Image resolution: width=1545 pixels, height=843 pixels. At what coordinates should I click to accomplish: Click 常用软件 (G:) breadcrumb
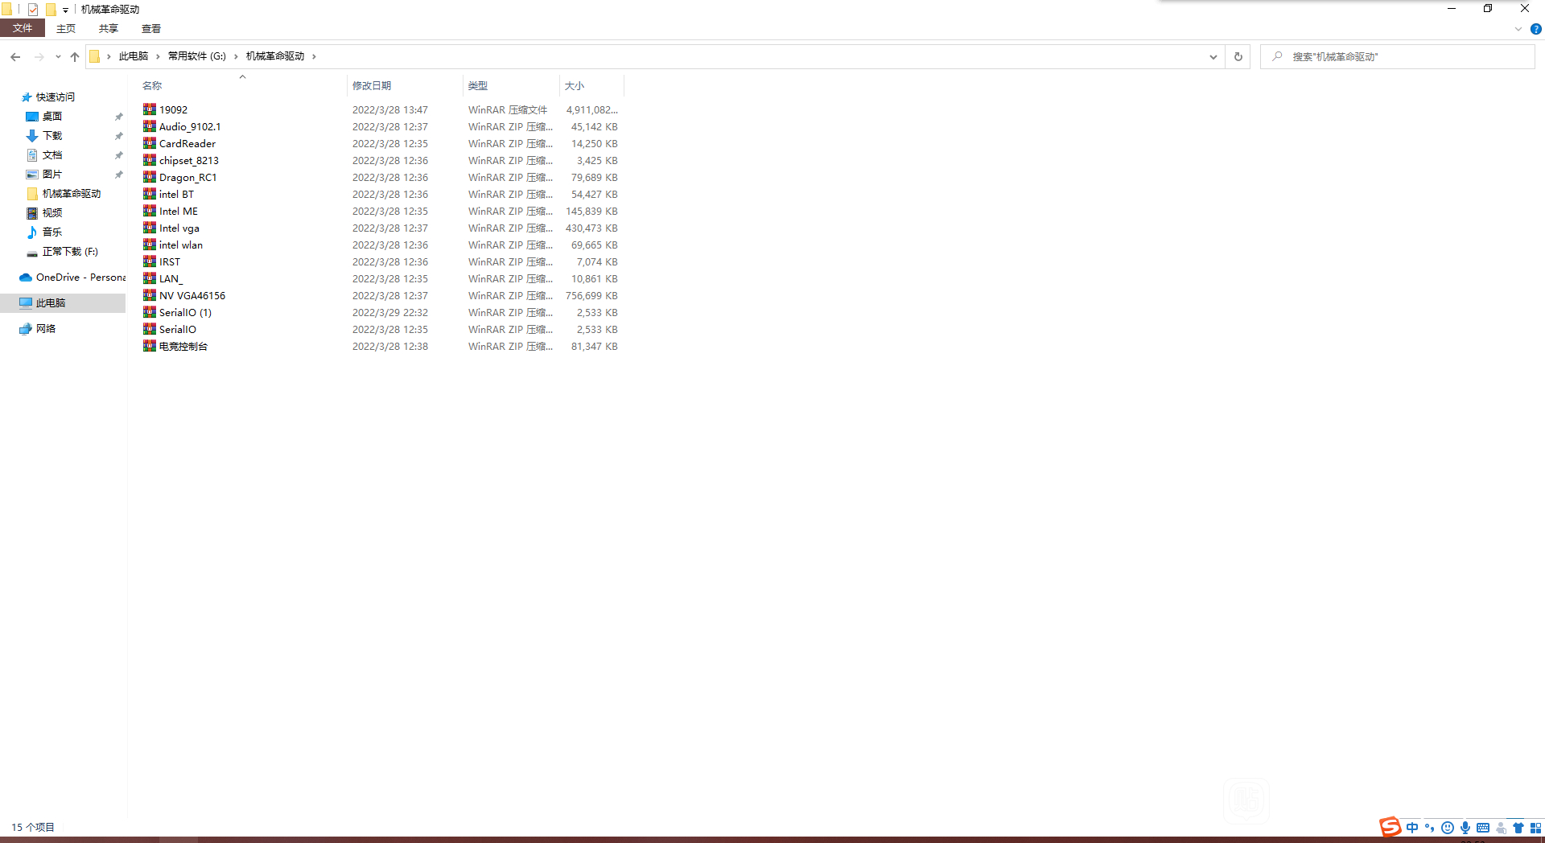[x=197, y=56]
